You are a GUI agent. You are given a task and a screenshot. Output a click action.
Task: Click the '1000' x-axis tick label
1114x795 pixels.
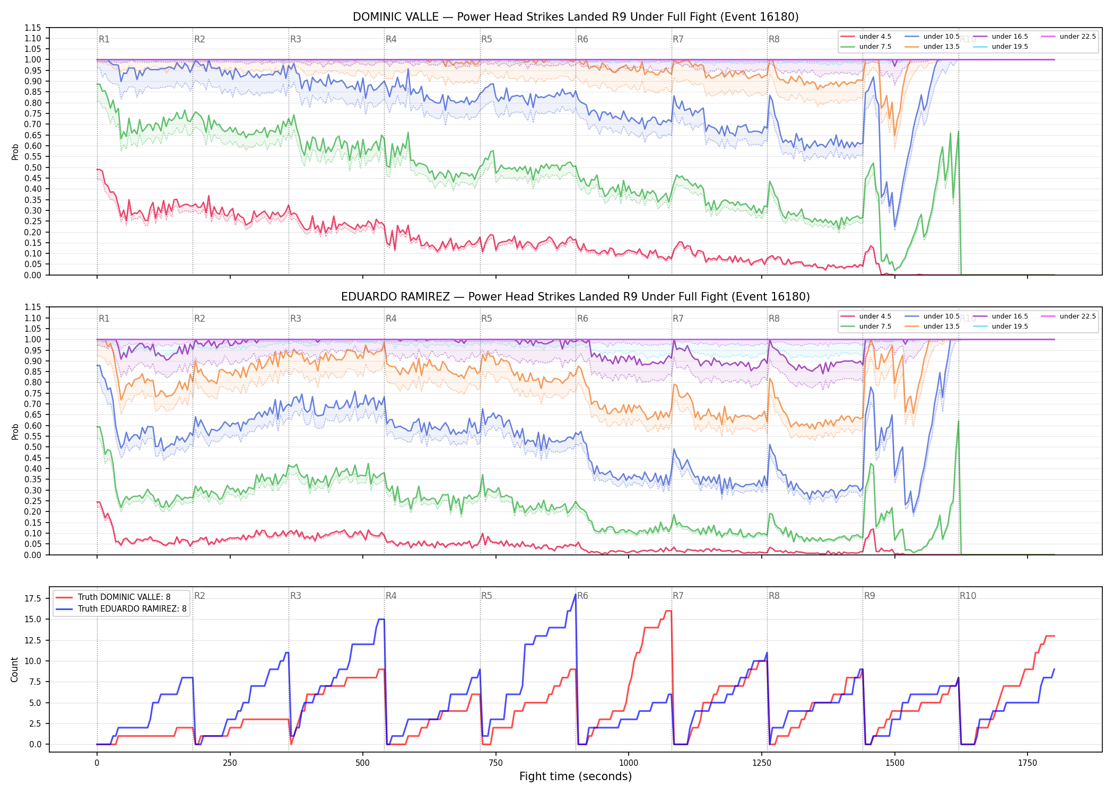[x=629, y=763]
